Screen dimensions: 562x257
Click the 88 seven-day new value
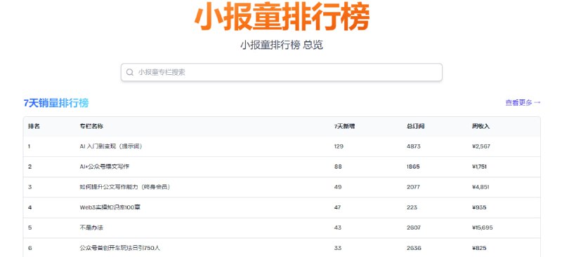click(x=338, y=167)
